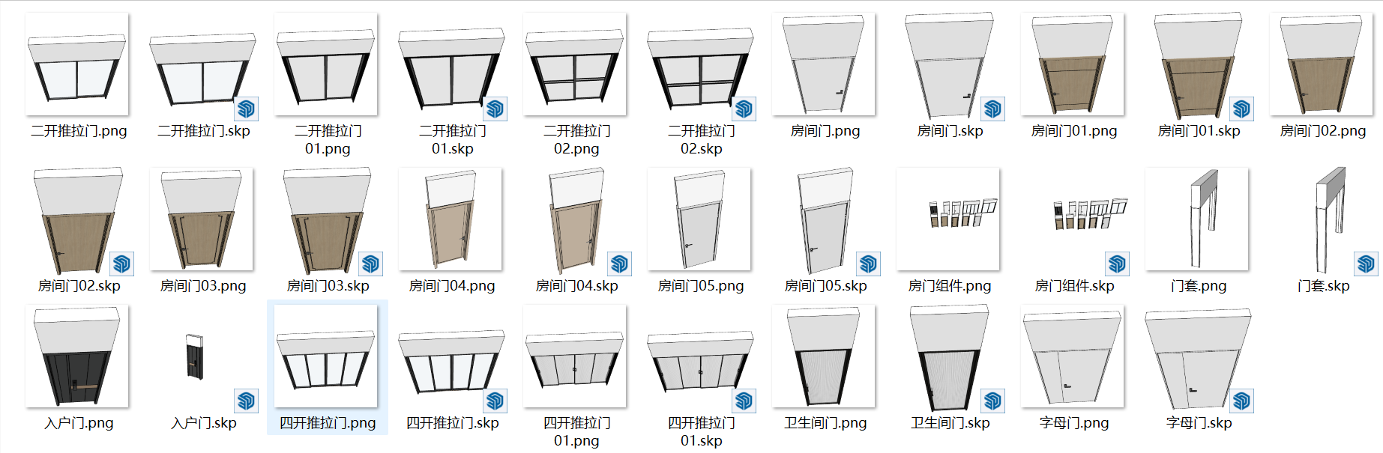Select the 字母门.png thumbnail
Viewport: 1383px width, 453px height.
1073,356
